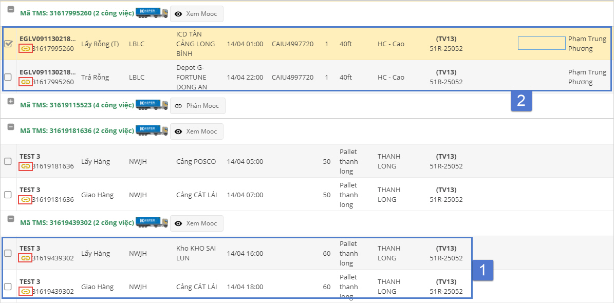Click the Kasper truck icon for TMS 31617995260
Image resolution: width=614 pixels, height=303 pixels.
(152, 13)
